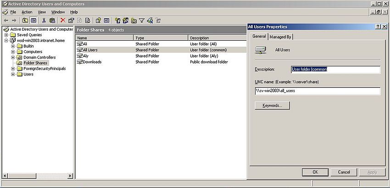Image resolution: width=390 pixels, height=188 pixels.
Task: Open the Action menu
Action: pyautogui.click(x=27, y=11)
